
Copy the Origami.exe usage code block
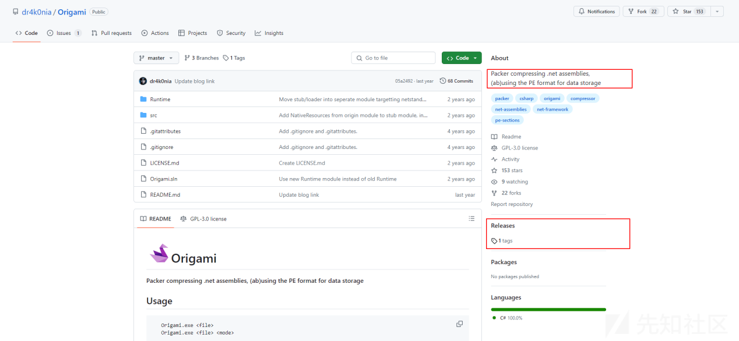(x=459, y=324)
